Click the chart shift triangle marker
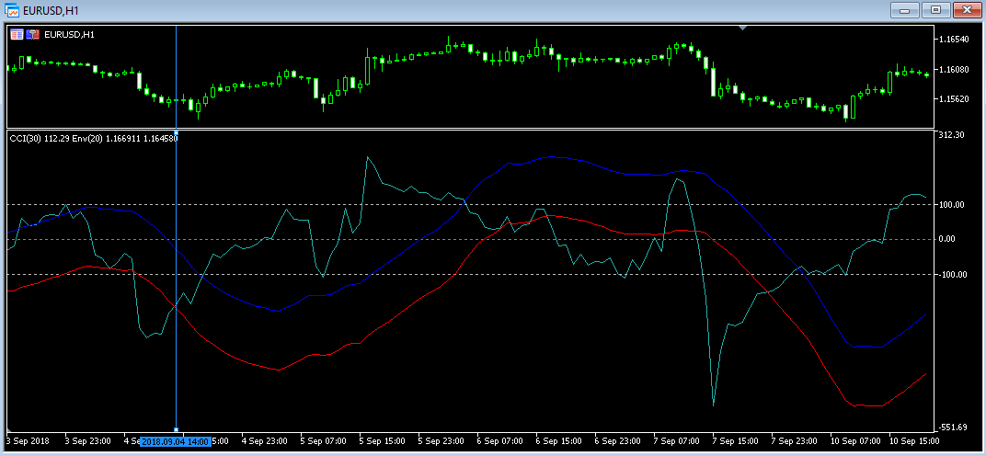The height and width of the screenshot is (456, 986). [743, 28]
